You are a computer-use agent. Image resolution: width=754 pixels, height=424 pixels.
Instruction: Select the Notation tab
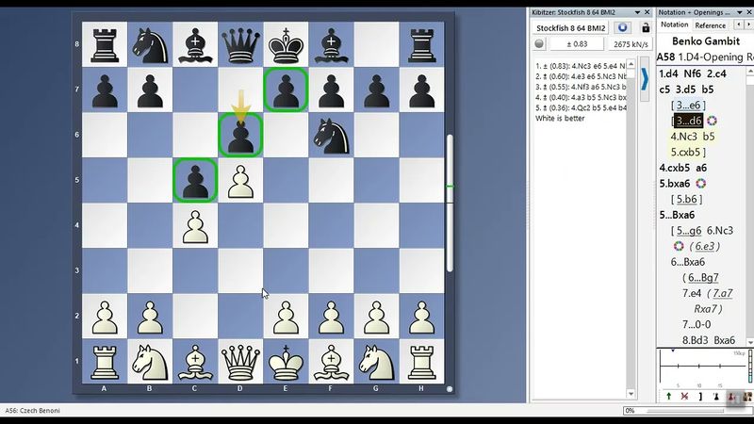click(x=674, y=25)
